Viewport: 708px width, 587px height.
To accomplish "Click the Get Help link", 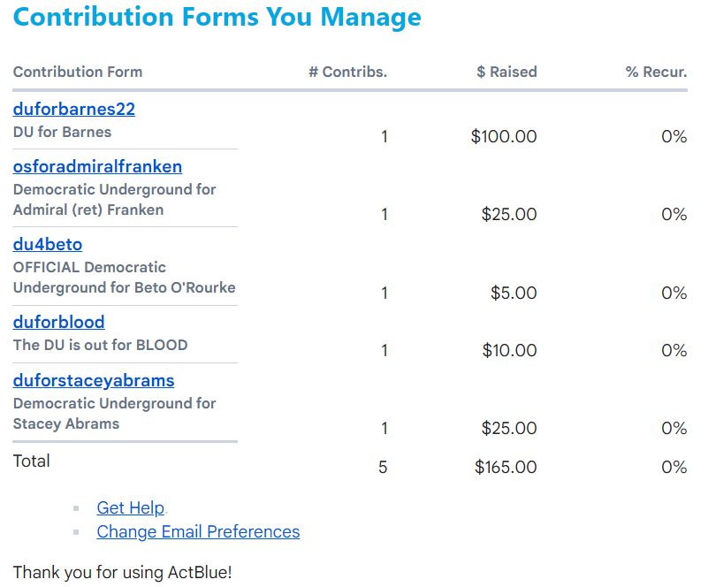I will click(130, 507).
